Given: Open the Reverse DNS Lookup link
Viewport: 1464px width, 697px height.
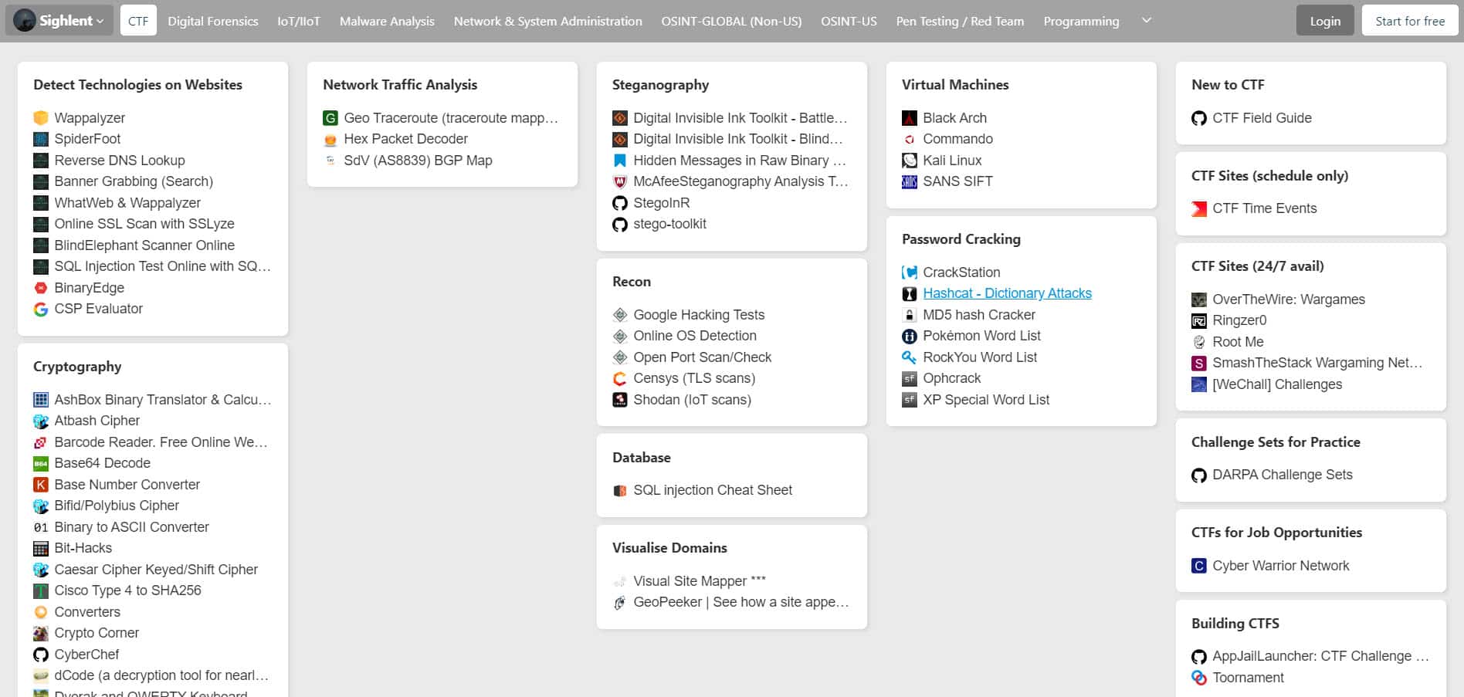Looking at the screenshot, I should point(120,161).
